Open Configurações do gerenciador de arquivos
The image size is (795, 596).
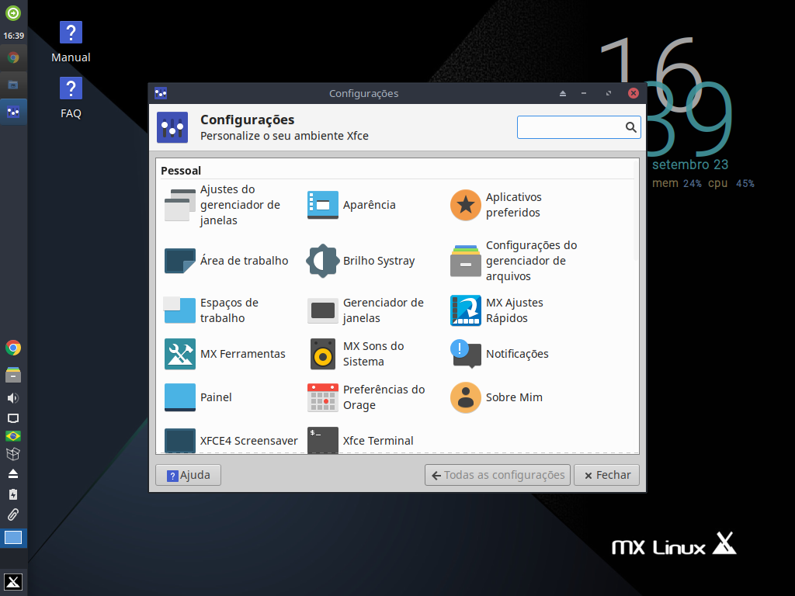click(x=515, y=261)
